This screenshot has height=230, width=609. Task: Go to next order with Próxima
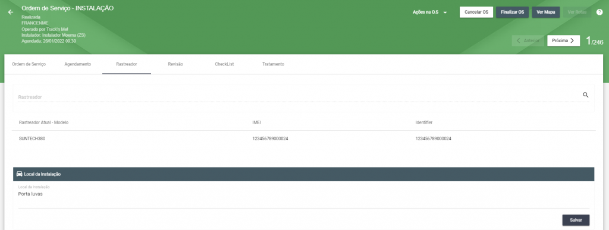[x=564, y=41]
